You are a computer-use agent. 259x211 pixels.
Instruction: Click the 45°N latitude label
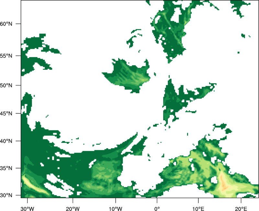click(x=6, y=113)
